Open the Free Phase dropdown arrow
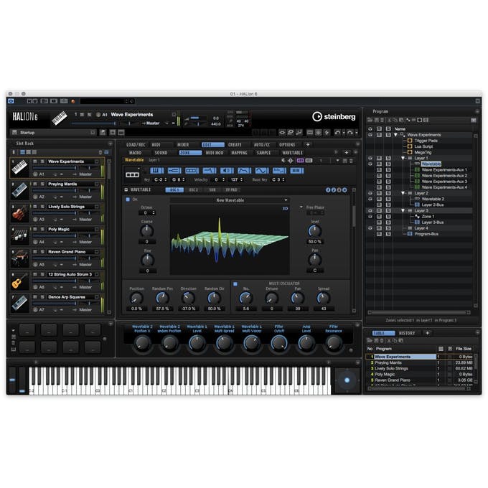The height and width of the screenshot is (488, 488). pyautogui.click(x=301, y=207)
